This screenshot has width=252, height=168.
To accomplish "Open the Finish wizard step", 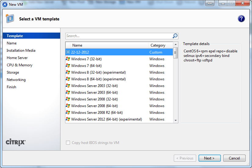I will pyautogui.click(x=11, y=87).
